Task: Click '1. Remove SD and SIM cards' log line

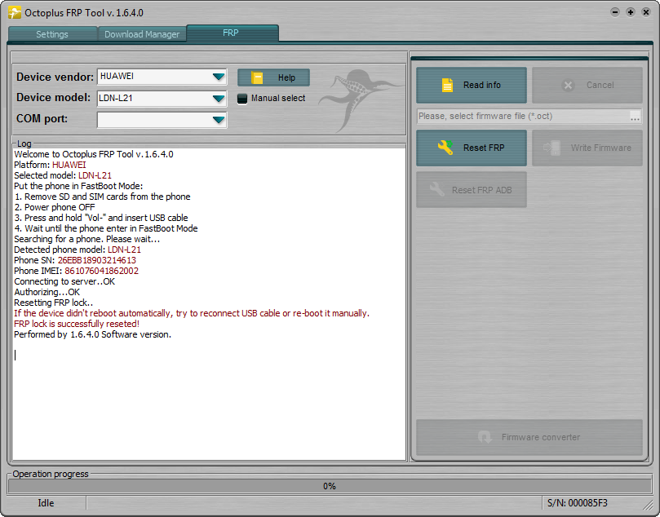Action: point(102,197)
